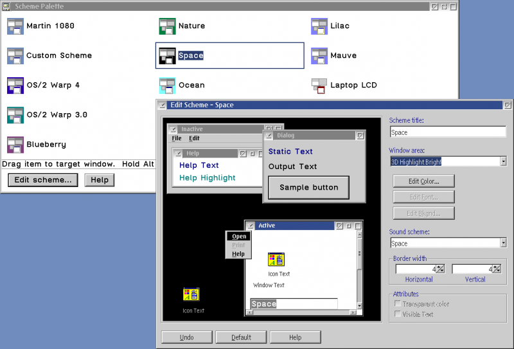Click Output Text in Dialog preview

[293, 166]
